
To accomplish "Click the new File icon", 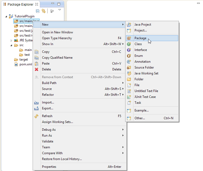I will coord(129,85).
